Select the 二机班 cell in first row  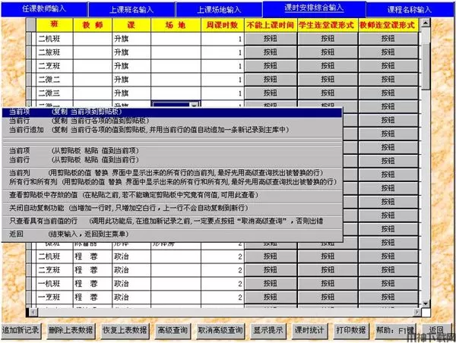tap(55, 39)
